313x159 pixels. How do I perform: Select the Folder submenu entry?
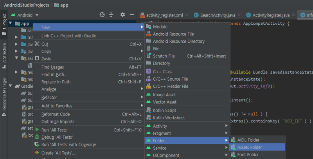point(187,141)
